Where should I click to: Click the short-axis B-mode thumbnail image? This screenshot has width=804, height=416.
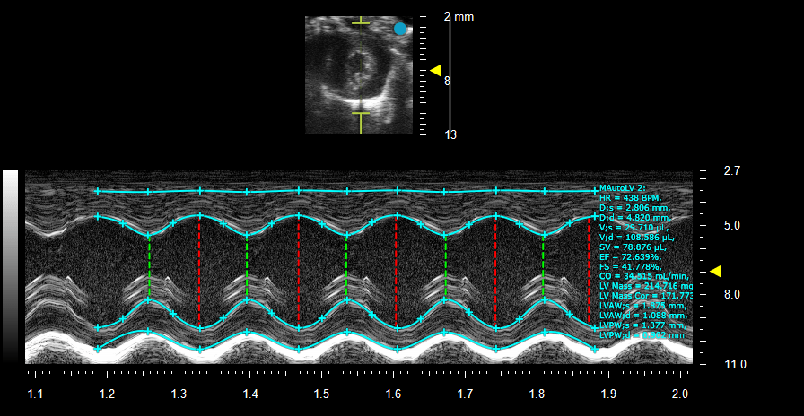[359, 75]
